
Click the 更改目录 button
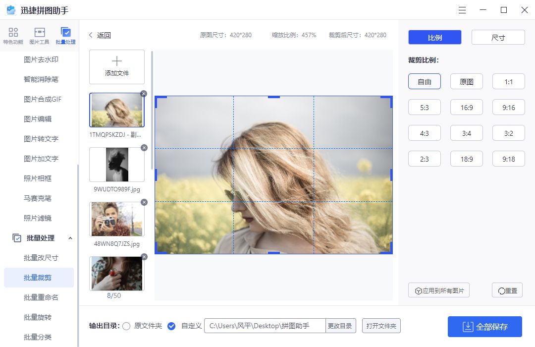click(341, 326)
